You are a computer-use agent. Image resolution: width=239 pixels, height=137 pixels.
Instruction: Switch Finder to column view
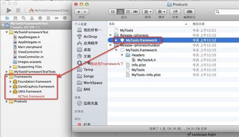pyautogui.click(x=128, y=12)
